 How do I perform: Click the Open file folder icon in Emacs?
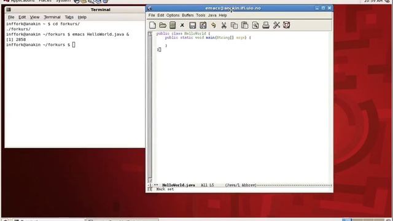point(163,25)
